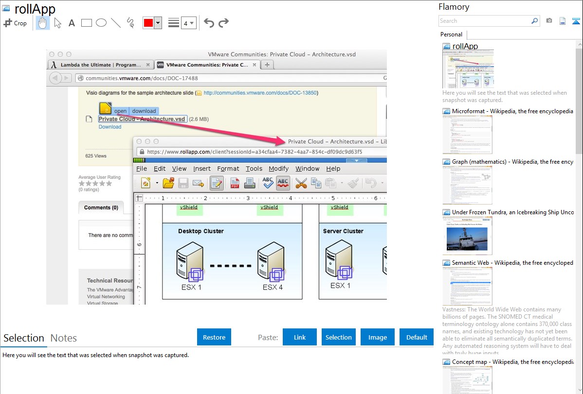
Task: Open the icebreaking ship thumbnail
Action: [x=467, y=236]
